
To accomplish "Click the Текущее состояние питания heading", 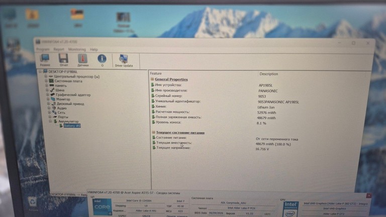I will coord(180,133).
